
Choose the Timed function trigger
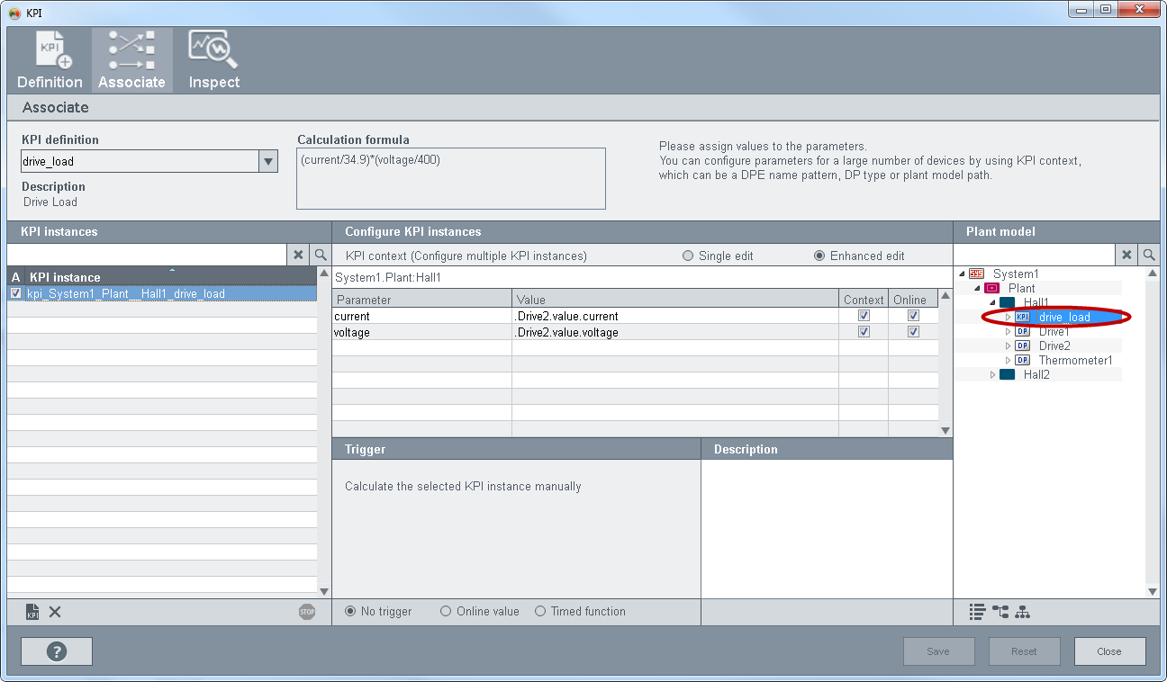pos(540,612)
